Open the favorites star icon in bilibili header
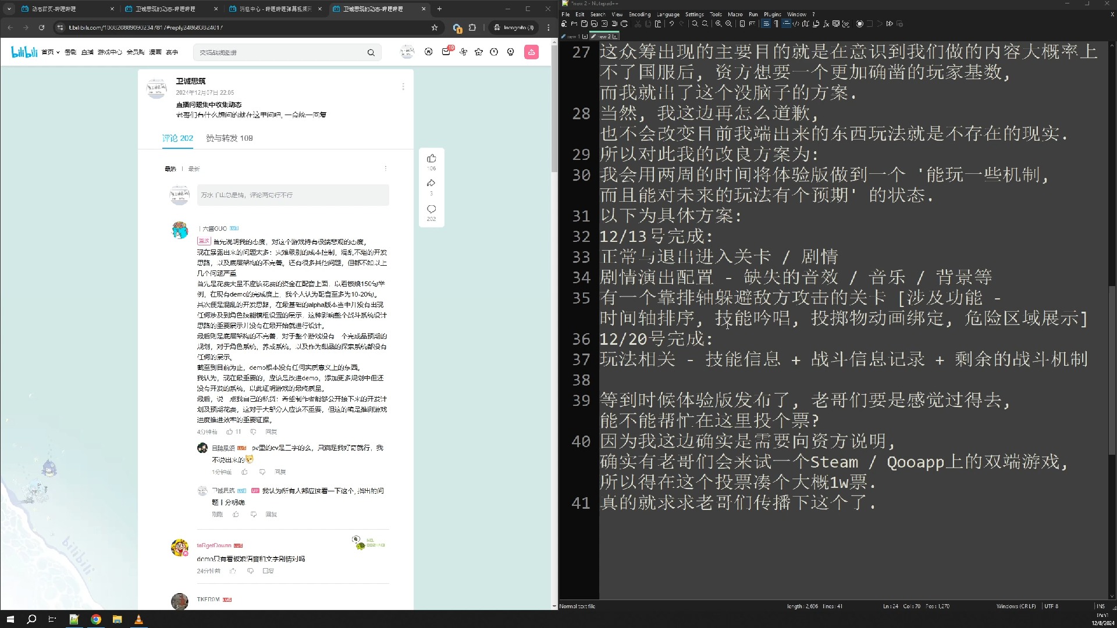This screenshot has height=628, width=1117. click(x=478, y=52)
